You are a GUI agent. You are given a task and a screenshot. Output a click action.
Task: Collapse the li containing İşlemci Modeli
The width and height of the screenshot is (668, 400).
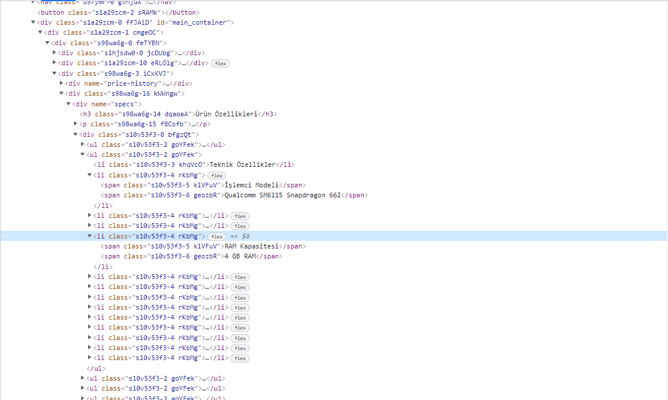[x=89, y=175]
